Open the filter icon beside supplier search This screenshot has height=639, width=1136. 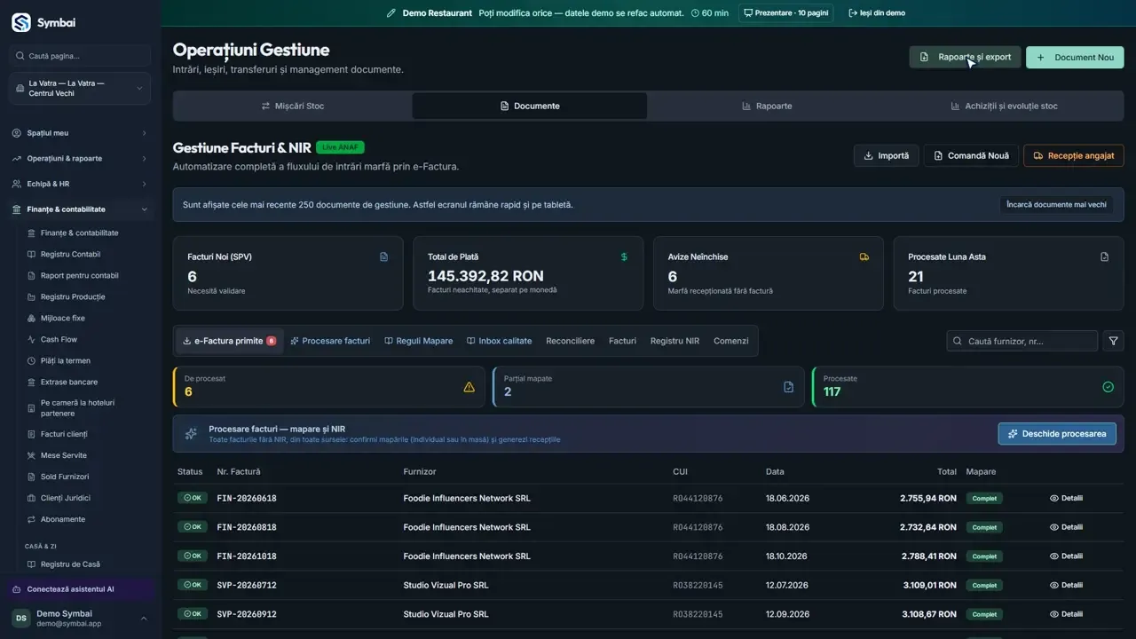[x=1113, y=341]
